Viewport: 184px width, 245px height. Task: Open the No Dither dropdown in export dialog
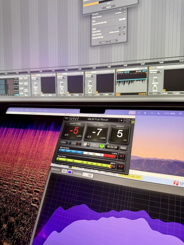point(120,13)
